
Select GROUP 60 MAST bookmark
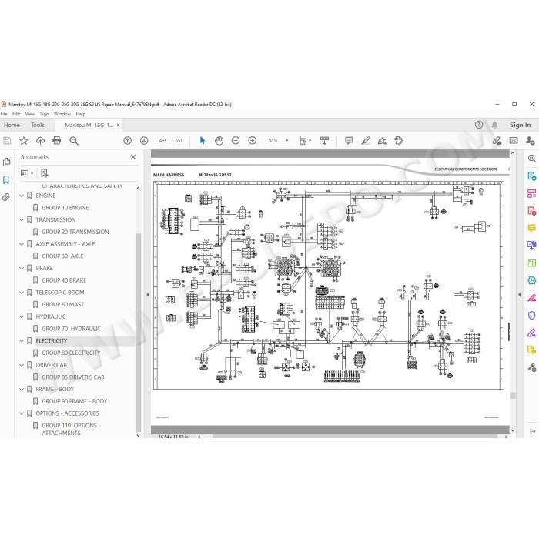tap(63, 305)
